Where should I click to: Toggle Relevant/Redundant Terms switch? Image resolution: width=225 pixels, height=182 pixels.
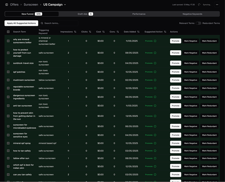[x=198, y=23]
